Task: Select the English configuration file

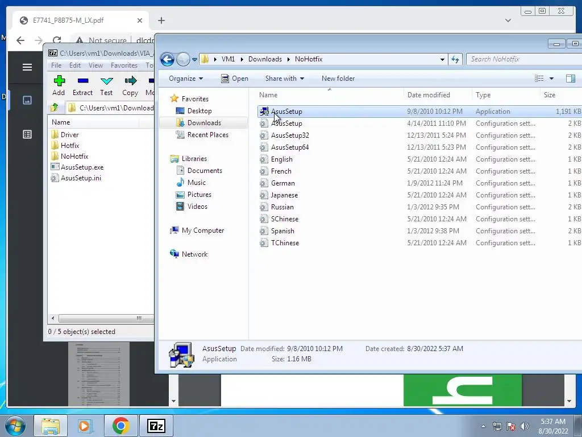Action: tap(419, 159)
